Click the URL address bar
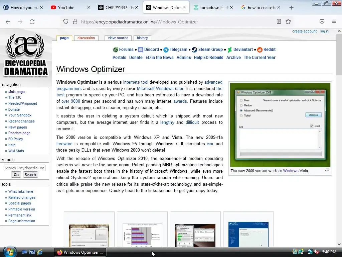Viewport: 342px width, 257px height. 170,22
